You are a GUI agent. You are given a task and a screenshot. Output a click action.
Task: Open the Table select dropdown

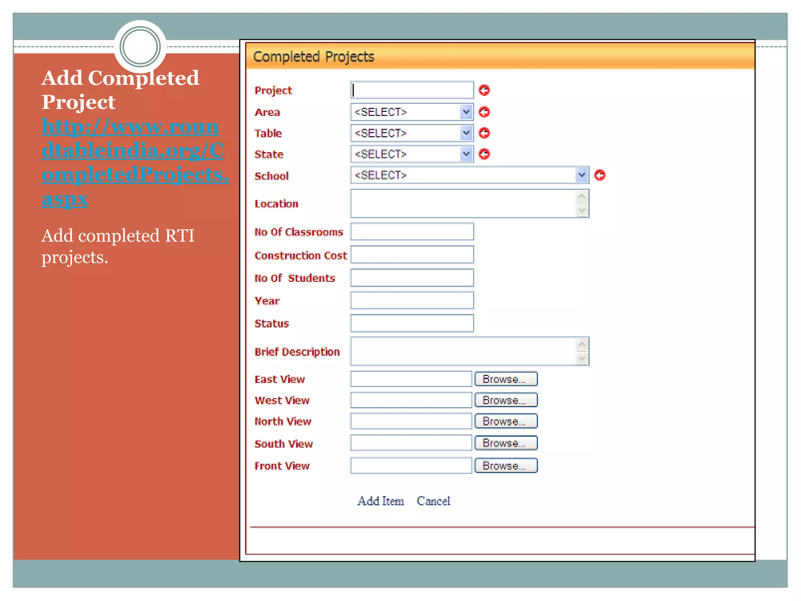click(412, 133)
